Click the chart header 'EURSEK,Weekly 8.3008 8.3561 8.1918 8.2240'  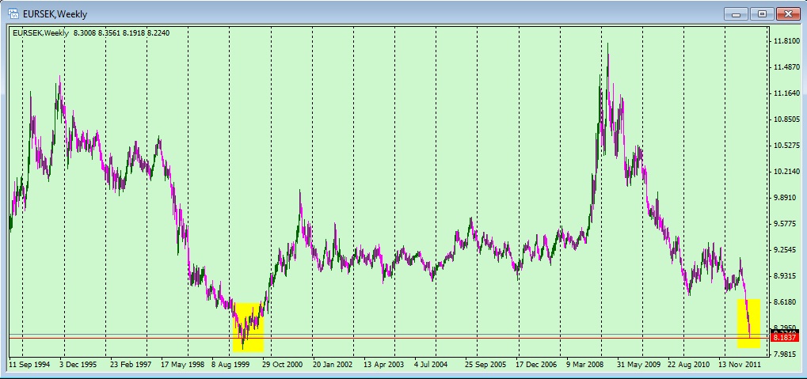click(91, 33)
